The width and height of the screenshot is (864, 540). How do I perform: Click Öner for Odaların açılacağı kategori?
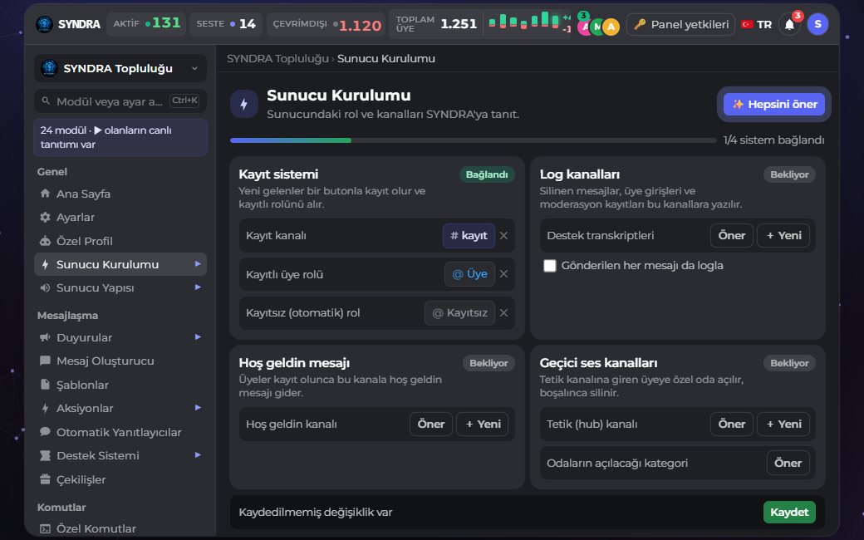(788, 463)
